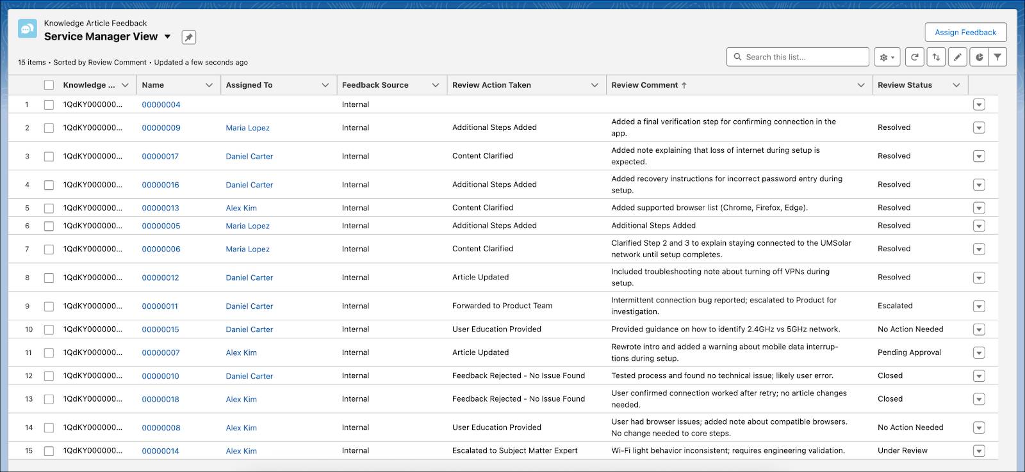The image size is (1025, 472).
Task: Select checkbox for record 00000017
Action: 49,156
